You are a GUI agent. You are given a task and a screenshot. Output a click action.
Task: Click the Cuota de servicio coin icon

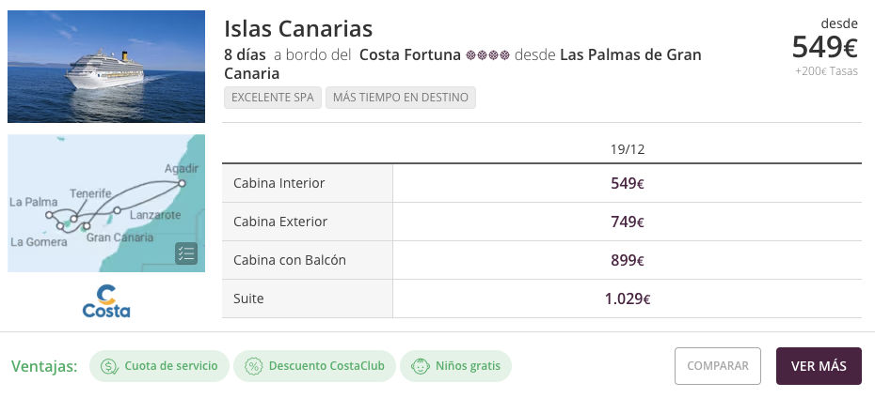pos(109,366)
